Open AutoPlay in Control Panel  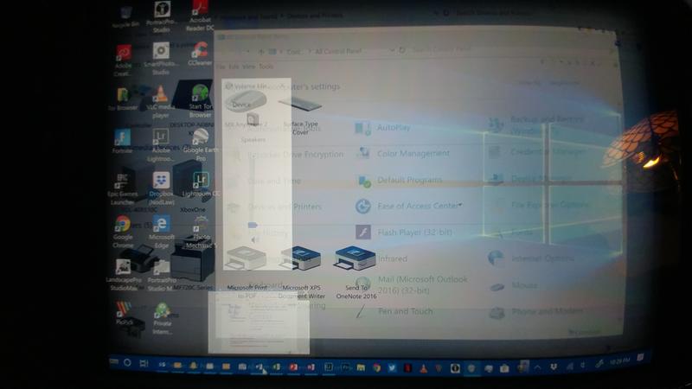pyautogui.click(x=382, y=127)
